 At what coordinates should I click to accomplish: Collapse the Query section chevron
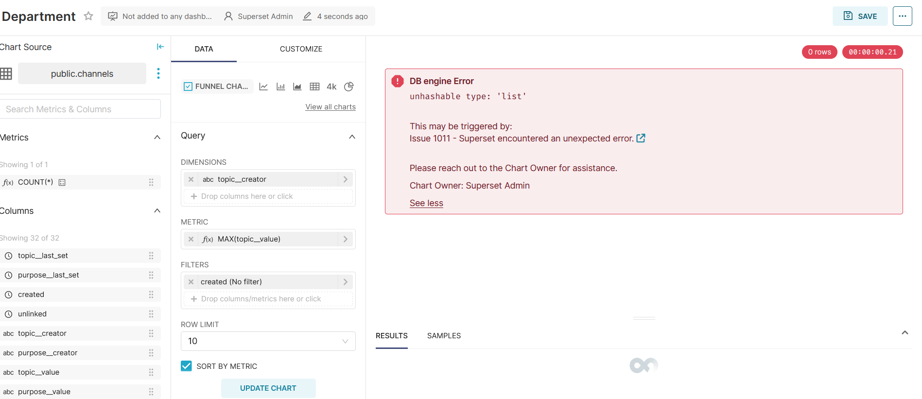click(x=352, y=137)
